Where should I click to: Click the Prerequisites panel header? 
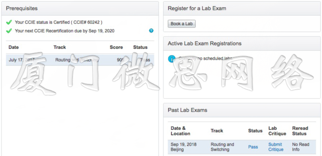point(80,8)
